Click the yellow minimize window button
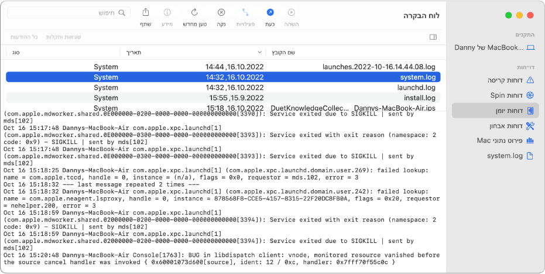Viewport: 545px width, 274px height. tap(519, 15)
